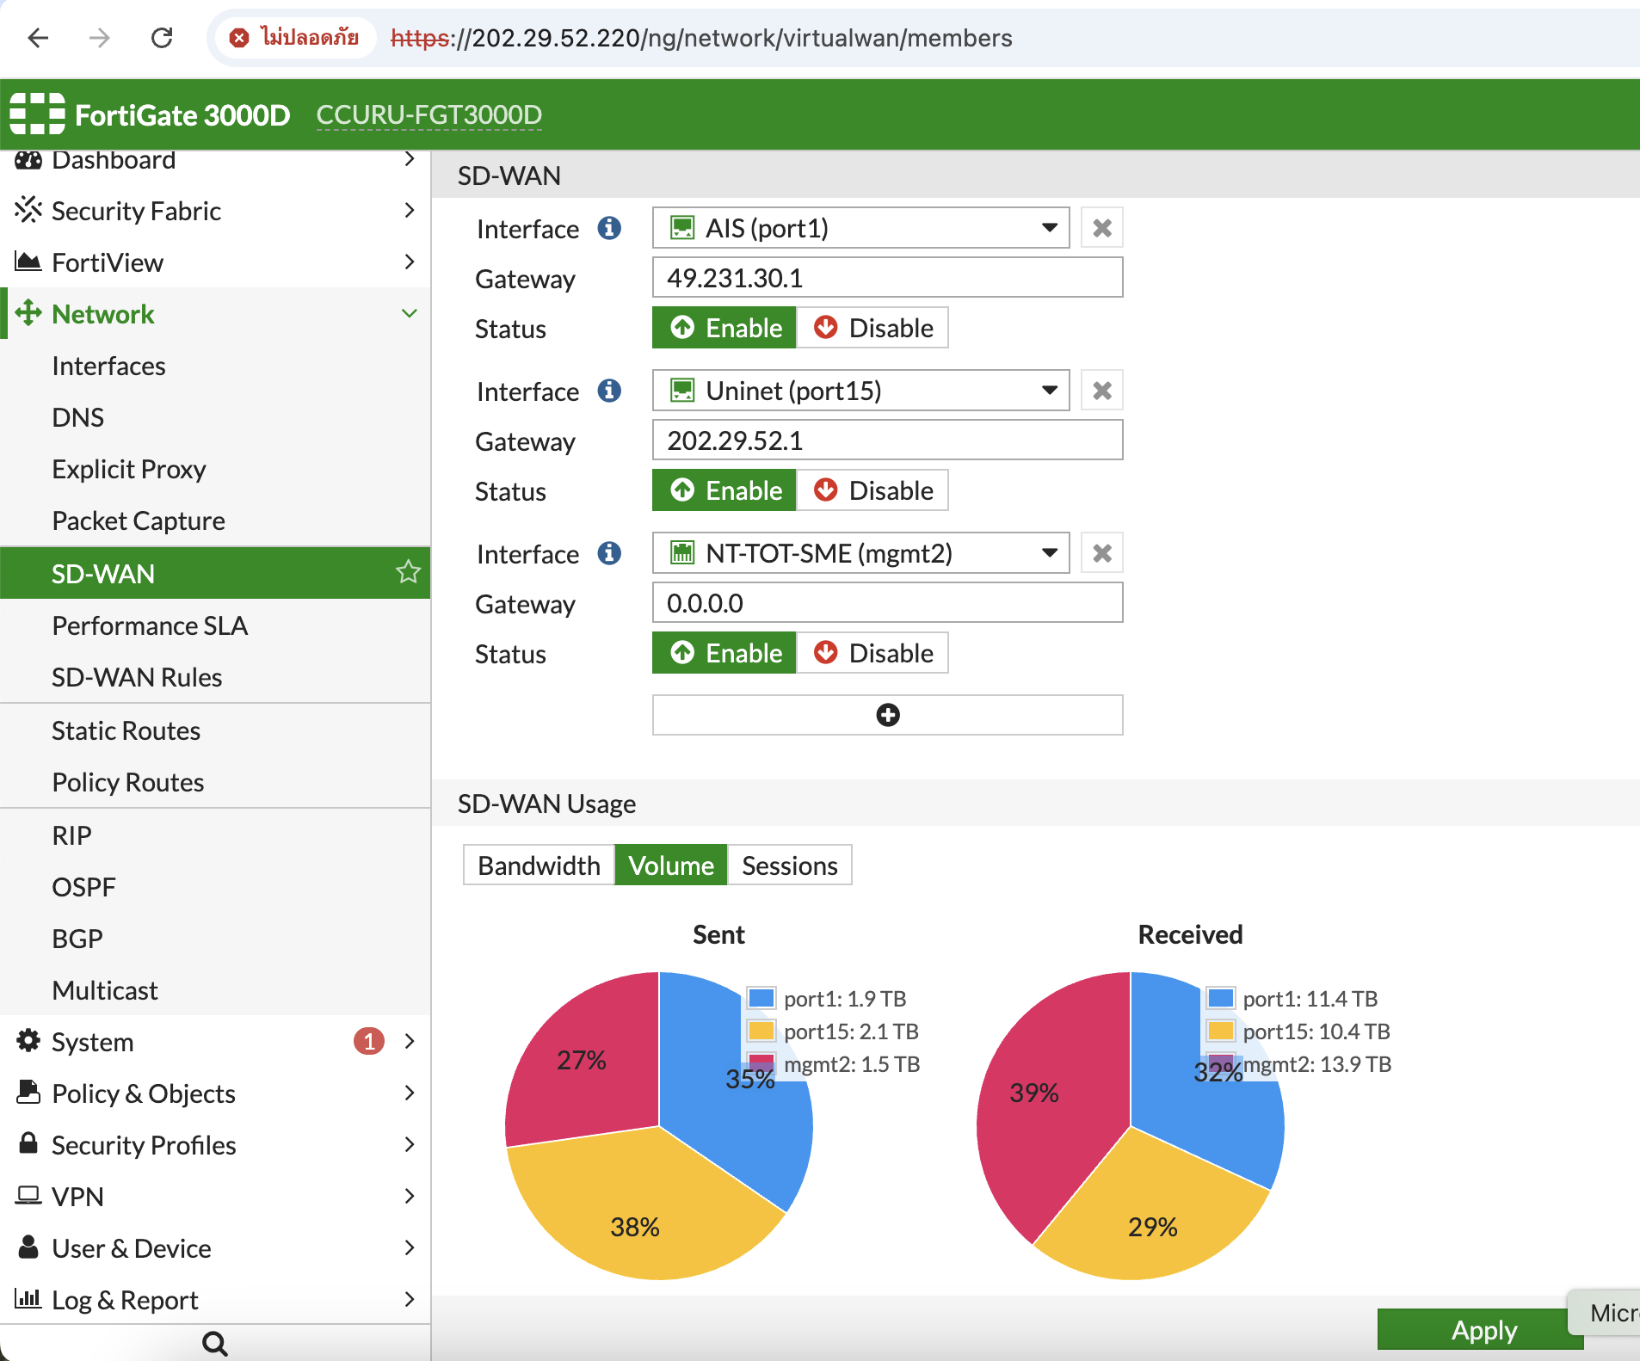Switch usage view to Sessions tab

click(790, 865)
